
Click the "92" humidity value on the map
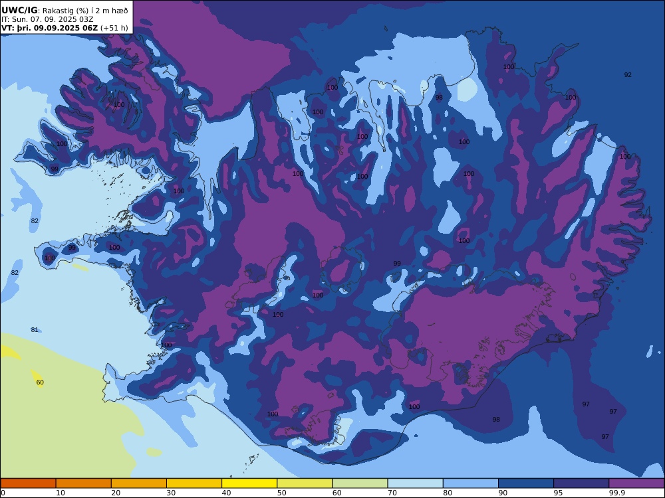[x=628, y=75]
